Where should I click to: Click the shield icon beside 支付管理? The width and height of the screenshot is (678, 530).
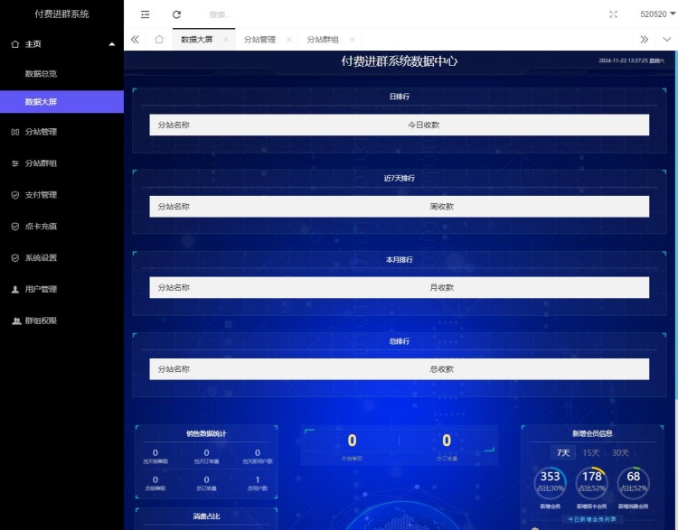[15, 195]
